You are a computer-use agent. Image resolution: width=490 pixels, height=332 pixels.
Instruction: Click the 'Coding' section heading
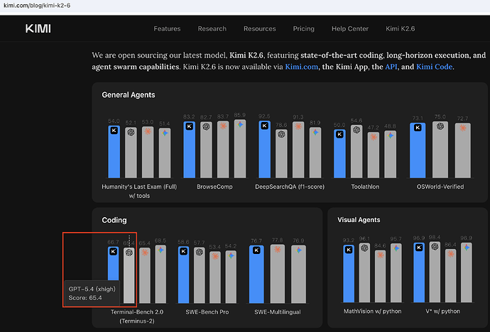tap(114, 221)
